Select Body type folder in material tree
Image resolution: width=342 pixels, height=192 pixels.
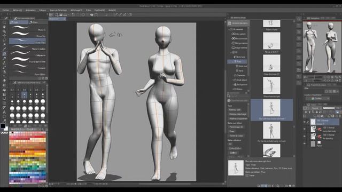coord(239,57)
